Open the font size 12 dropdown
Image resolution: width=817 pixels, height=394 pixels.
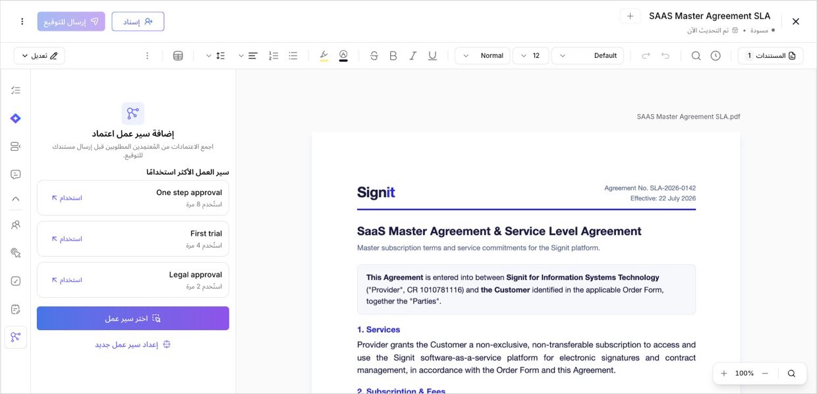530,56
